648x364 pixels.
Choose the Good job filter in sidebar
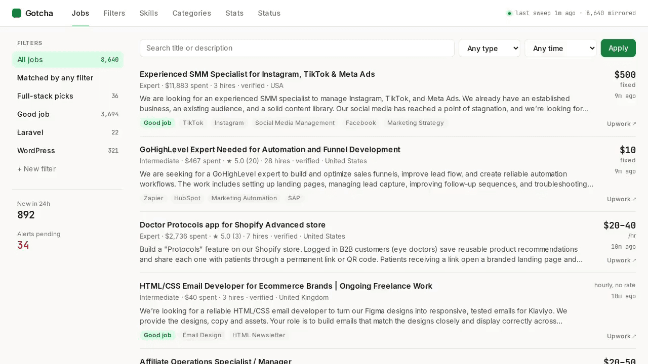[68, 114]
